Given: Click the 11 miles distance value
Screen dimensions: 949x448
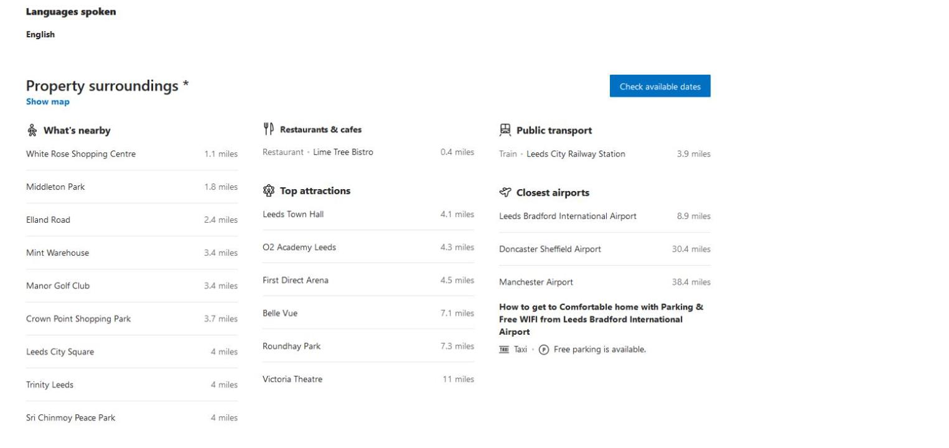Looking at the screenshot, I should pos(459,380).
